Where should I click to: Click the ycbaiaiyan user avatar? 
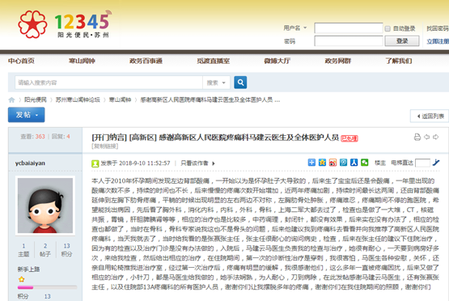45,206
